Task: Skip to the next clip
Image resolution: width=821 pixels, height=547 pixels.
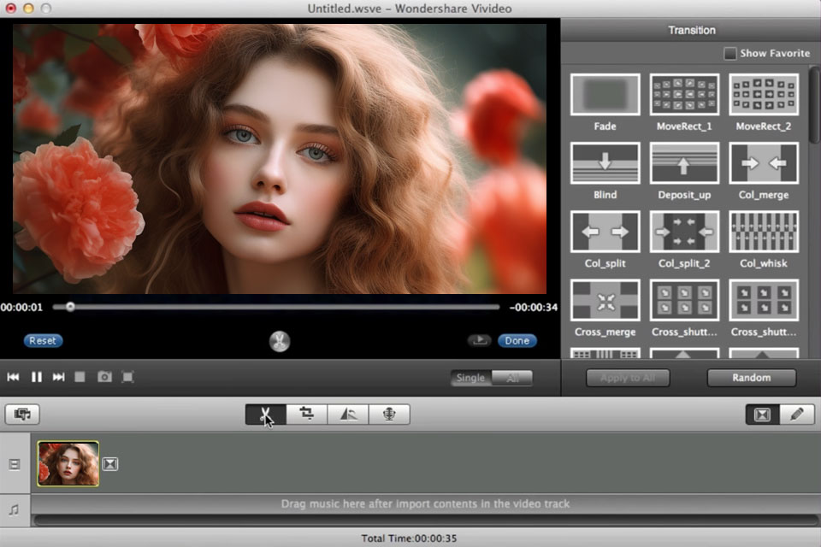Action: point(59,377)
